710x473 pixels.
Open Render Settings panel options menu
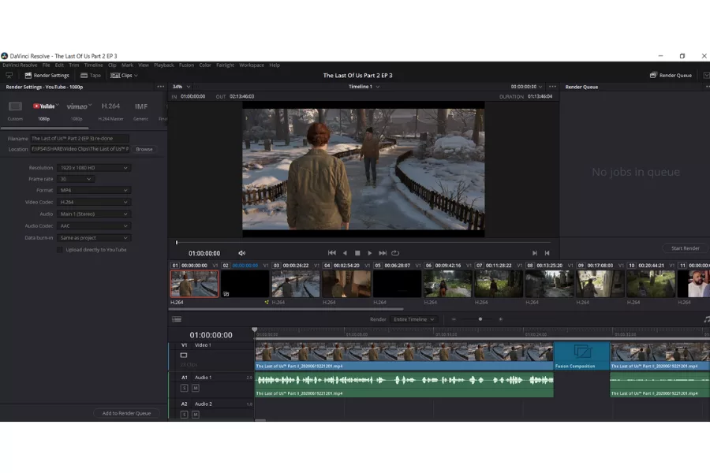161,87
